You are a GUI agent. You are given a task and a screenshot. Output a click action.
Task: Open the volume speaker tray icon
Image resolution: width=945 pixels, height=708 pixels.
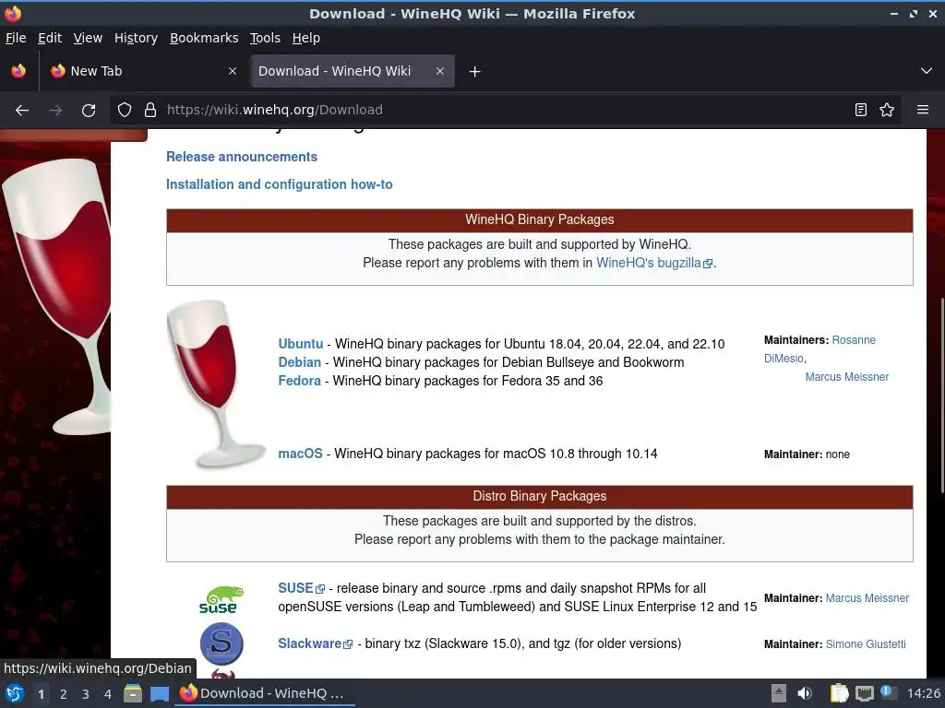(805, 693)
